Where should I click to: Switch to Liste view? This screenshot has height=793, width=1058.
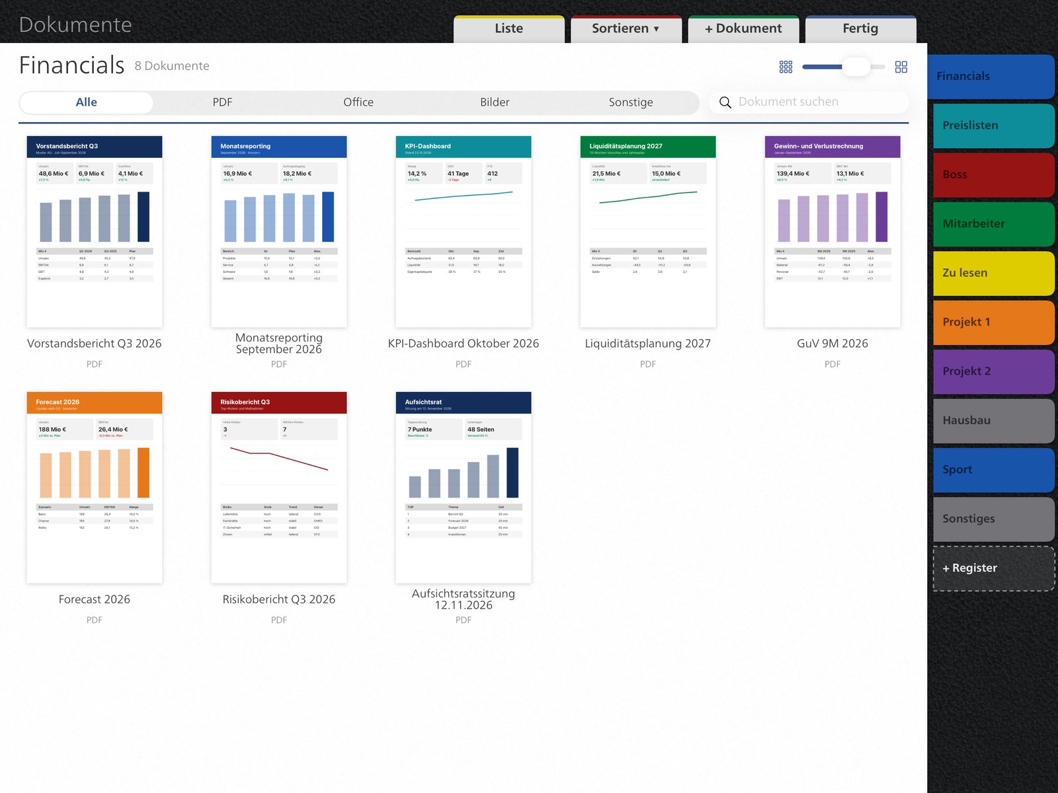(509, 28)
